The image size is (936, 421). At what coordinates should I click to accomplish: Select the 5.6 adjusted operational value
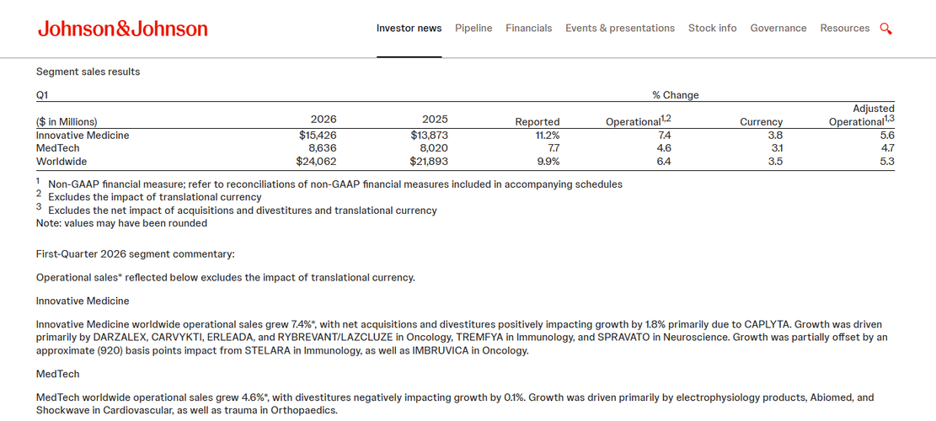pyautogui.click(x=887, y=136)
